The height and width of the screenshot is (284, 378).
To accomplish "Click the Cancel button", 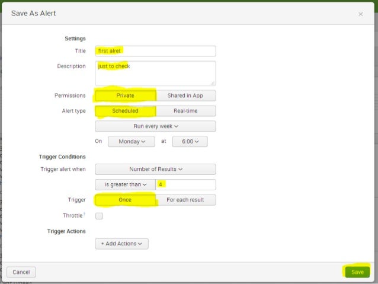I will click(x=21, y=272).
